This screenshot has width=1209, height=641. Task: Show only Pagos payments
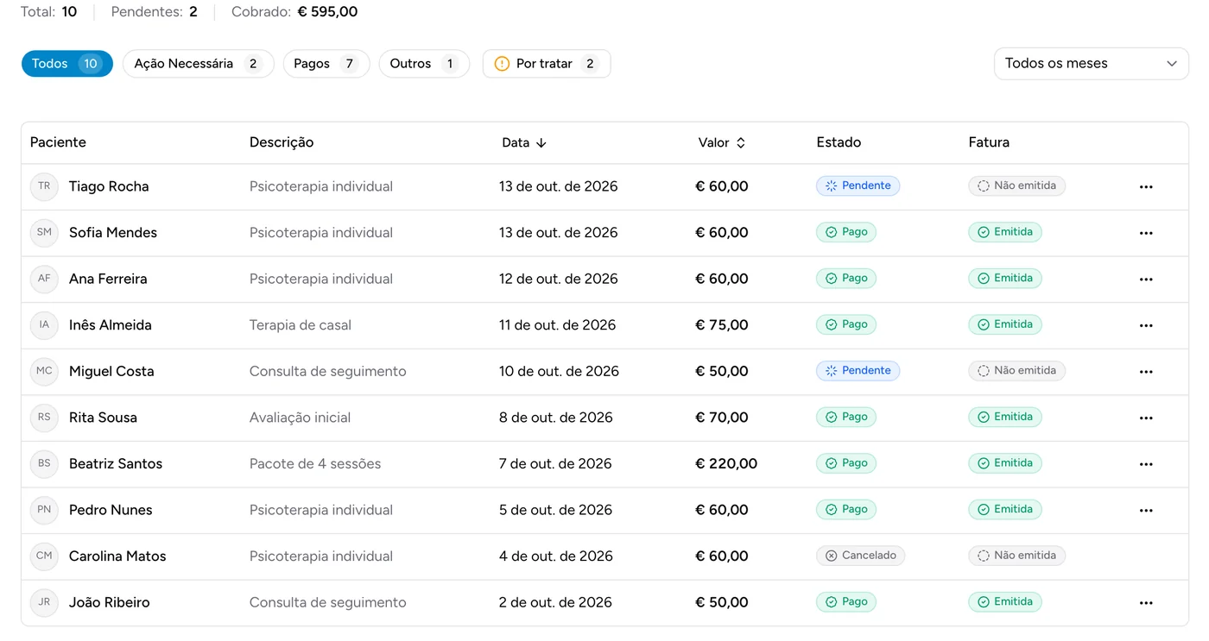[x=326, y=64]
